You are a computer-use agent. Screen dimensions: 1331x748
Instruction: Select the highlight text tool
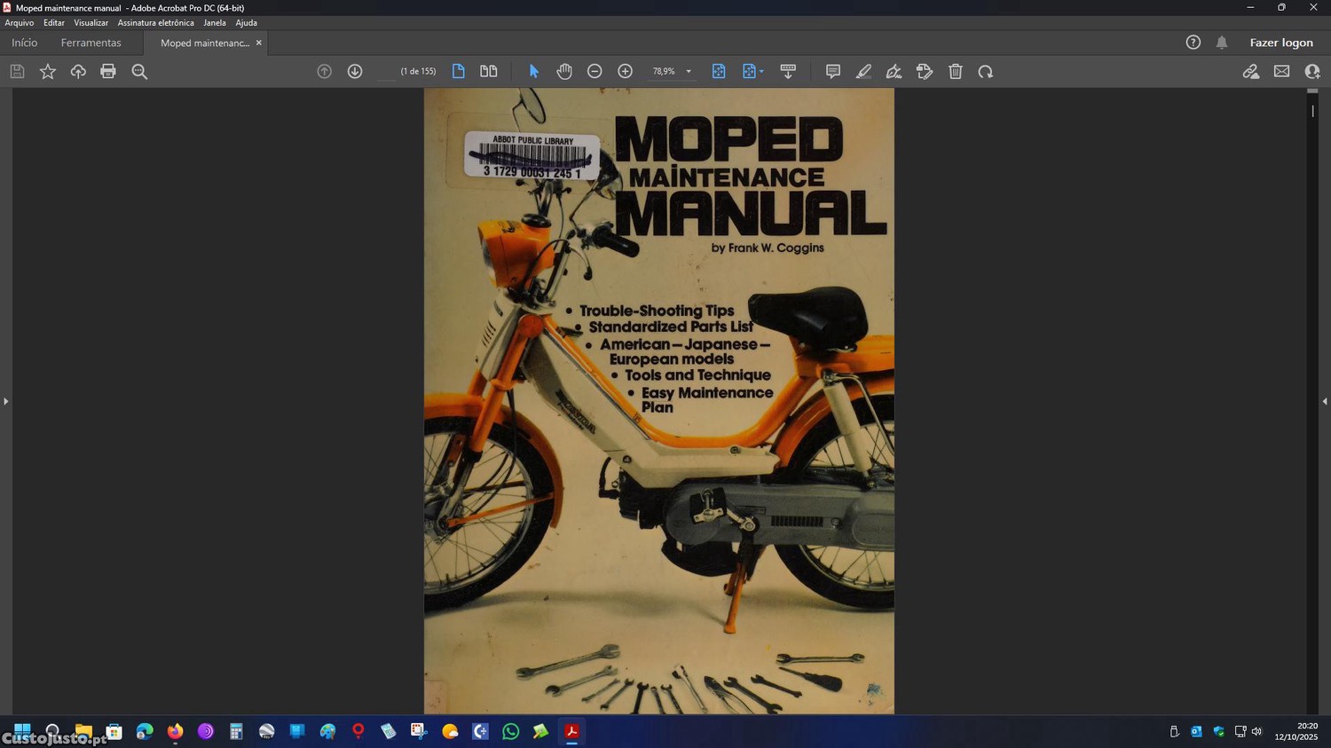[863, 72]
